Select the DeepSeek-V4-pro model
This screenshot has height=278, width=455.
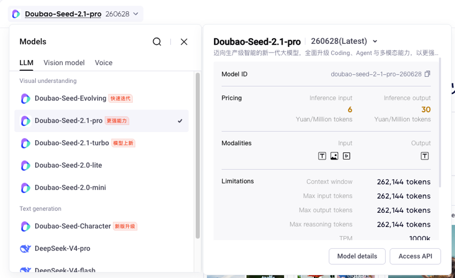101,249
